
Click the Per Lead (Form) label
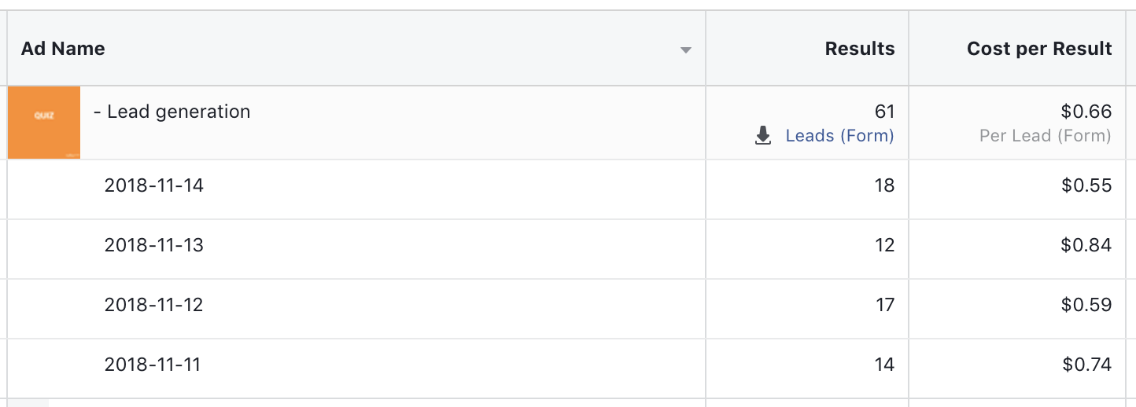click(x=1046, y=136)
